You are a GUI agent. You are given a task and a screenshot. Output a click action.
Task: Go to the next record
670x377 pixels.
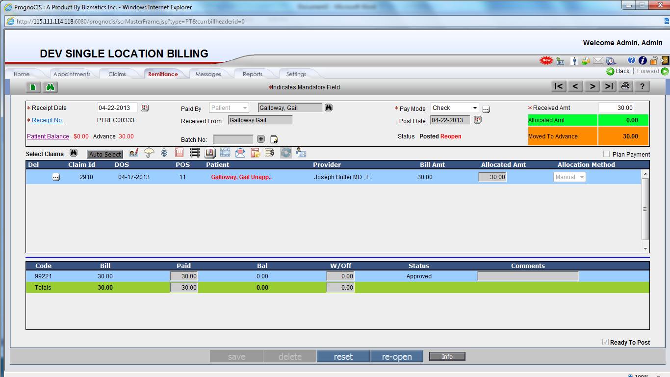[x=593, y=86]
